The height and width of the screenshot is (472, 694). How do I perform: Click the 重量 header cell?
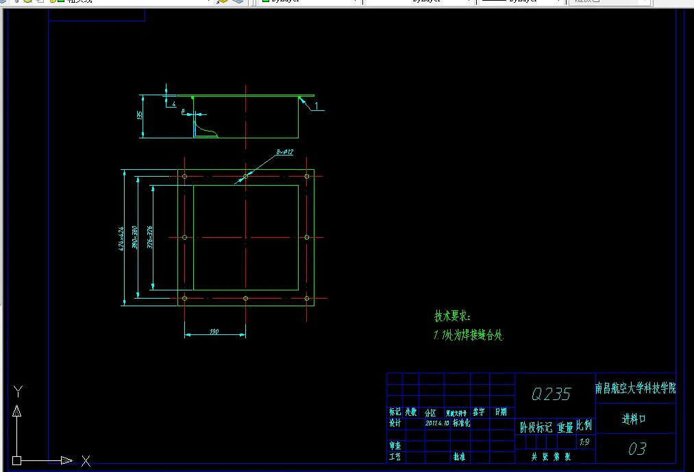[565, 427]
